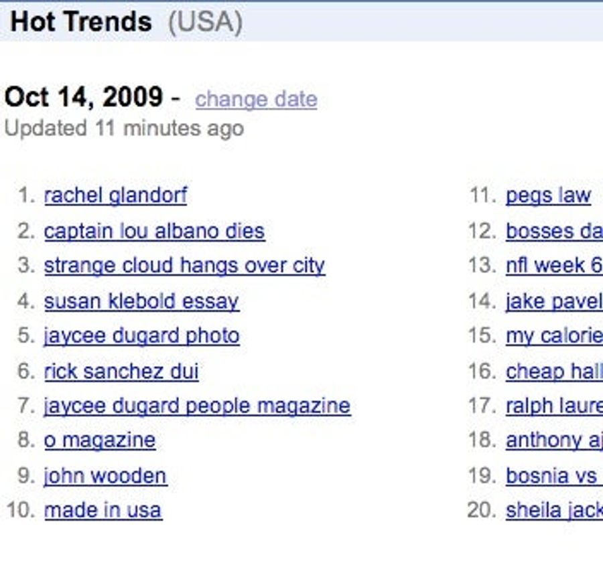View jaycee dugard photo trend
This screenshot has width=603, height=565.
pos(142,336)
